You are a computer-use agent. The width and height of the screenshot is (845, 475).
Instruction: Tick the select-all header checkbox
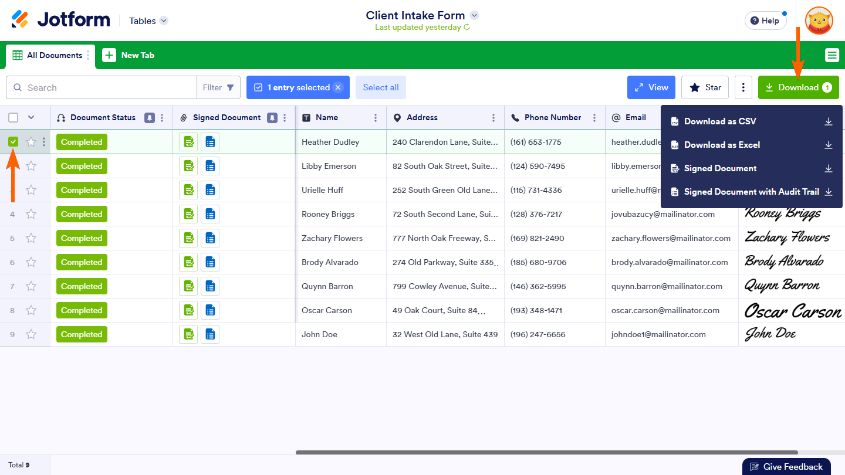[13, 118]
